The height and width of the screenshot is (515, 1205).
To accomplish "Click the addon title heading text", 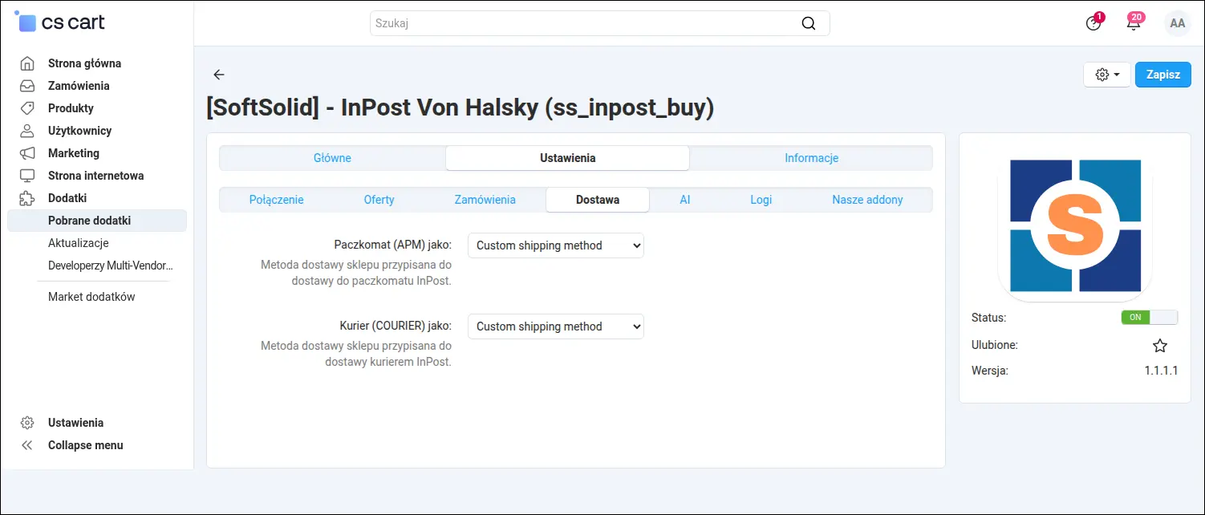I will click(x=460, y=107).
